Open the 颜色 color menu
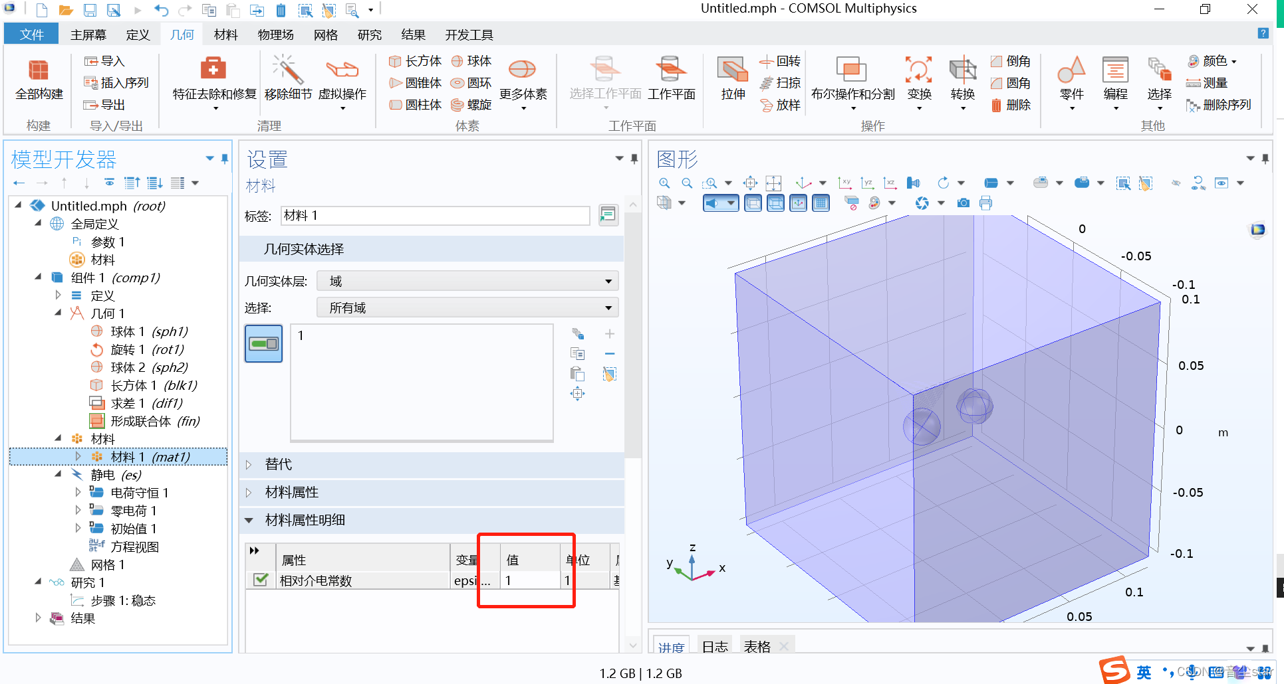The width and height of the screenshot is (1284, 684). point(1212,61)
